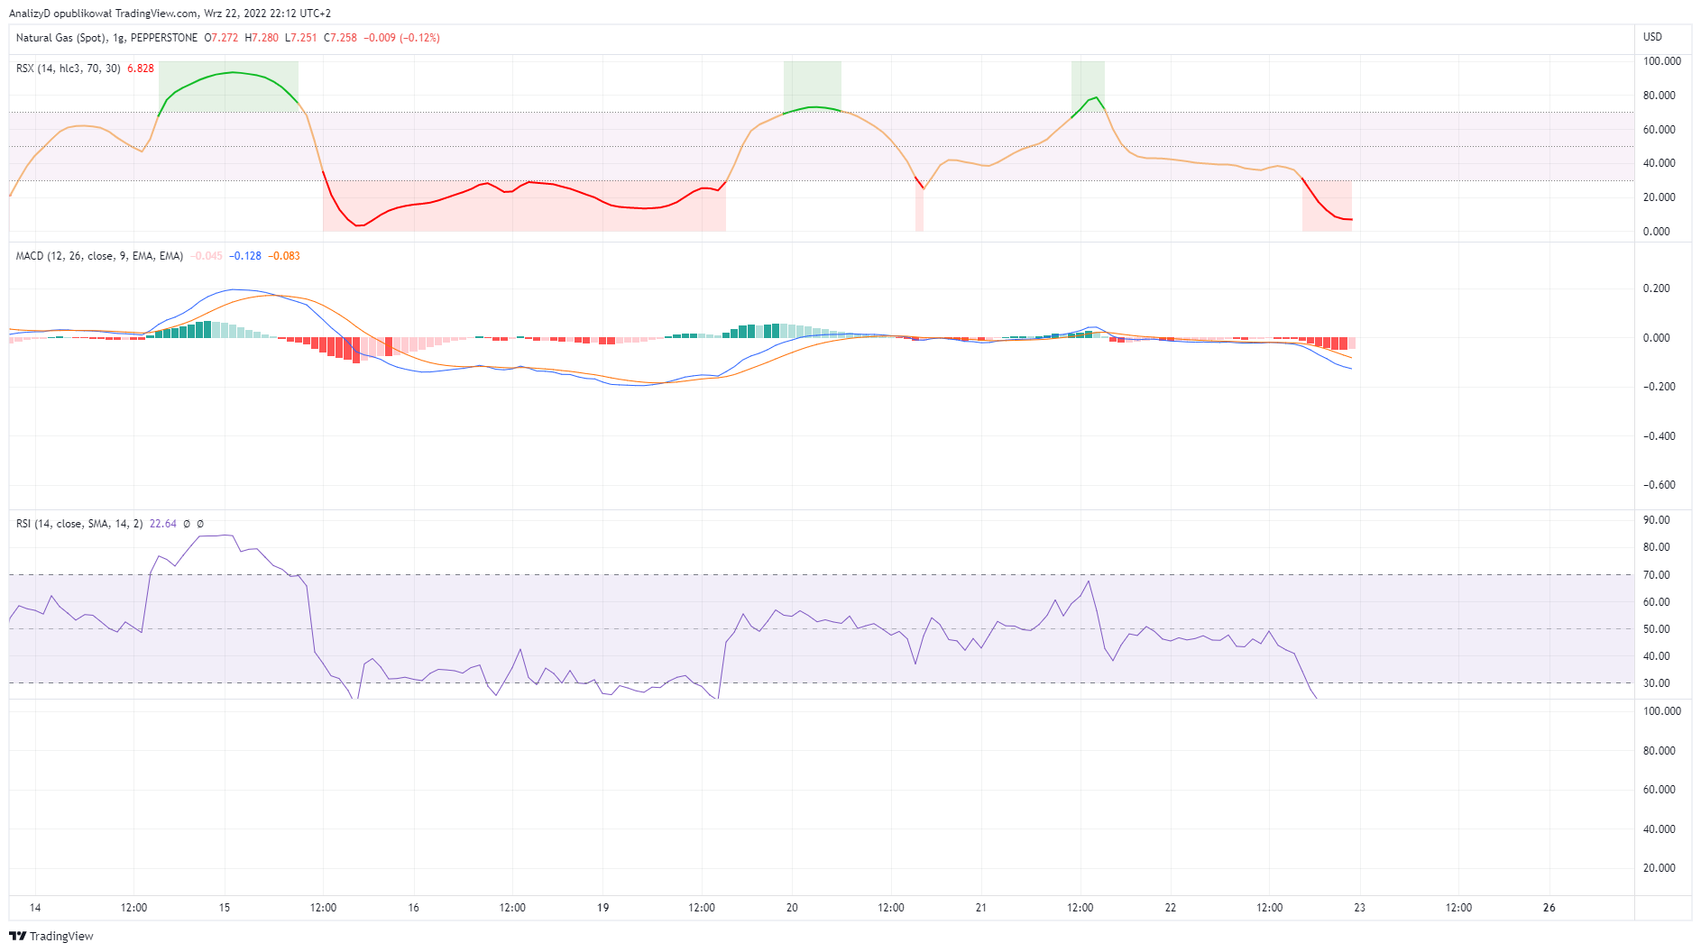Click the RSX value 6.828

pyautogui.click(x=141, y=69)
